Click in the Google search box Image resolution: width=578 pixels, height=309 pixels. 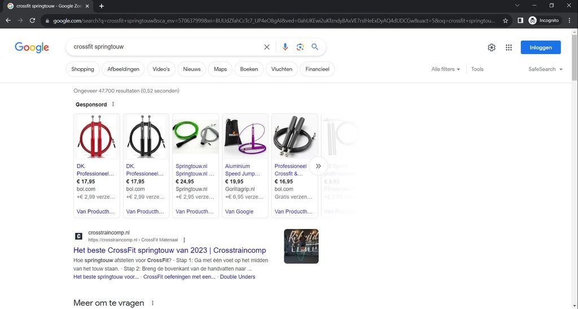tap(166, 47)
